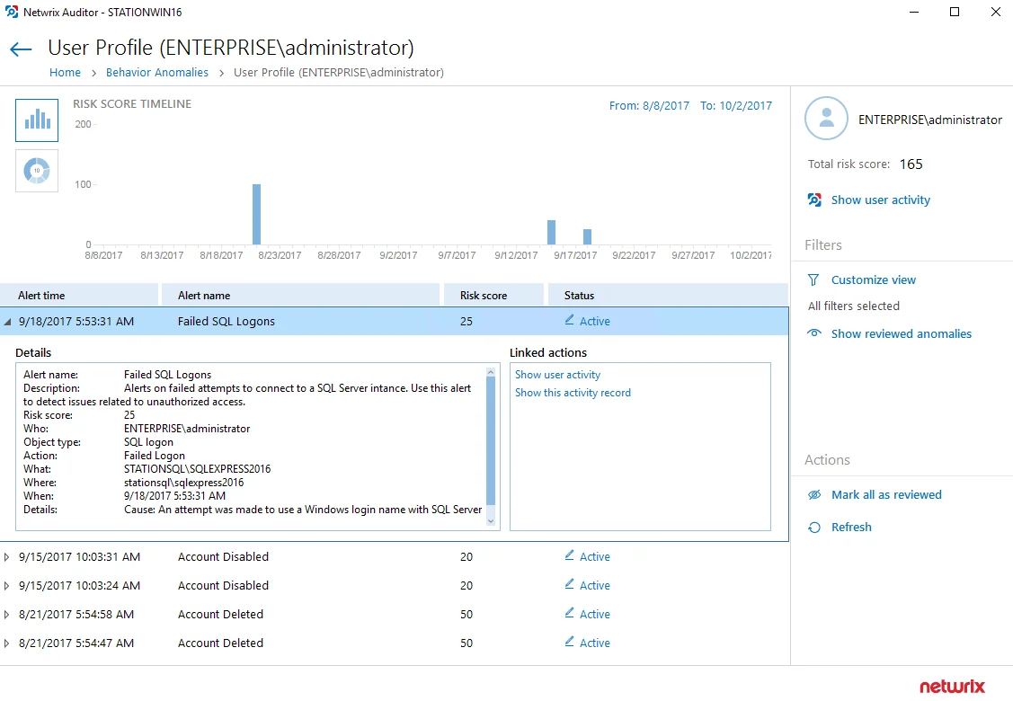Click the tall 8/21/2017 risk score bar

coord(256,215)
